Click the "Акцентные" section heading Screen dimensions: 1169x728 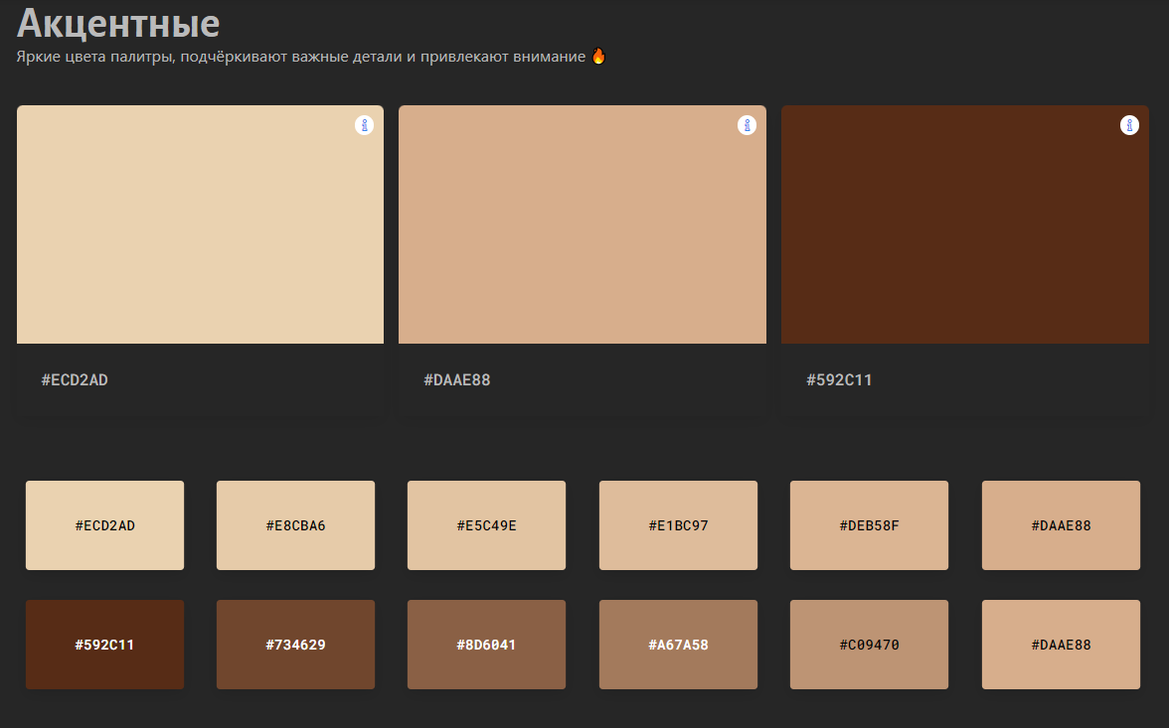pyautogui.click(x=118, y=23)
